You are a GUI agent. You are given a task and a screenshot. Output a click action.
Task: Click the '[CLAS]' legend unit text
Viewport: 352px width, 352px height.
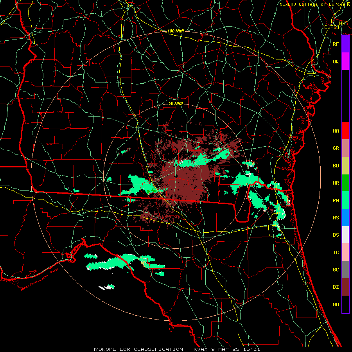[x=330, y=27]
